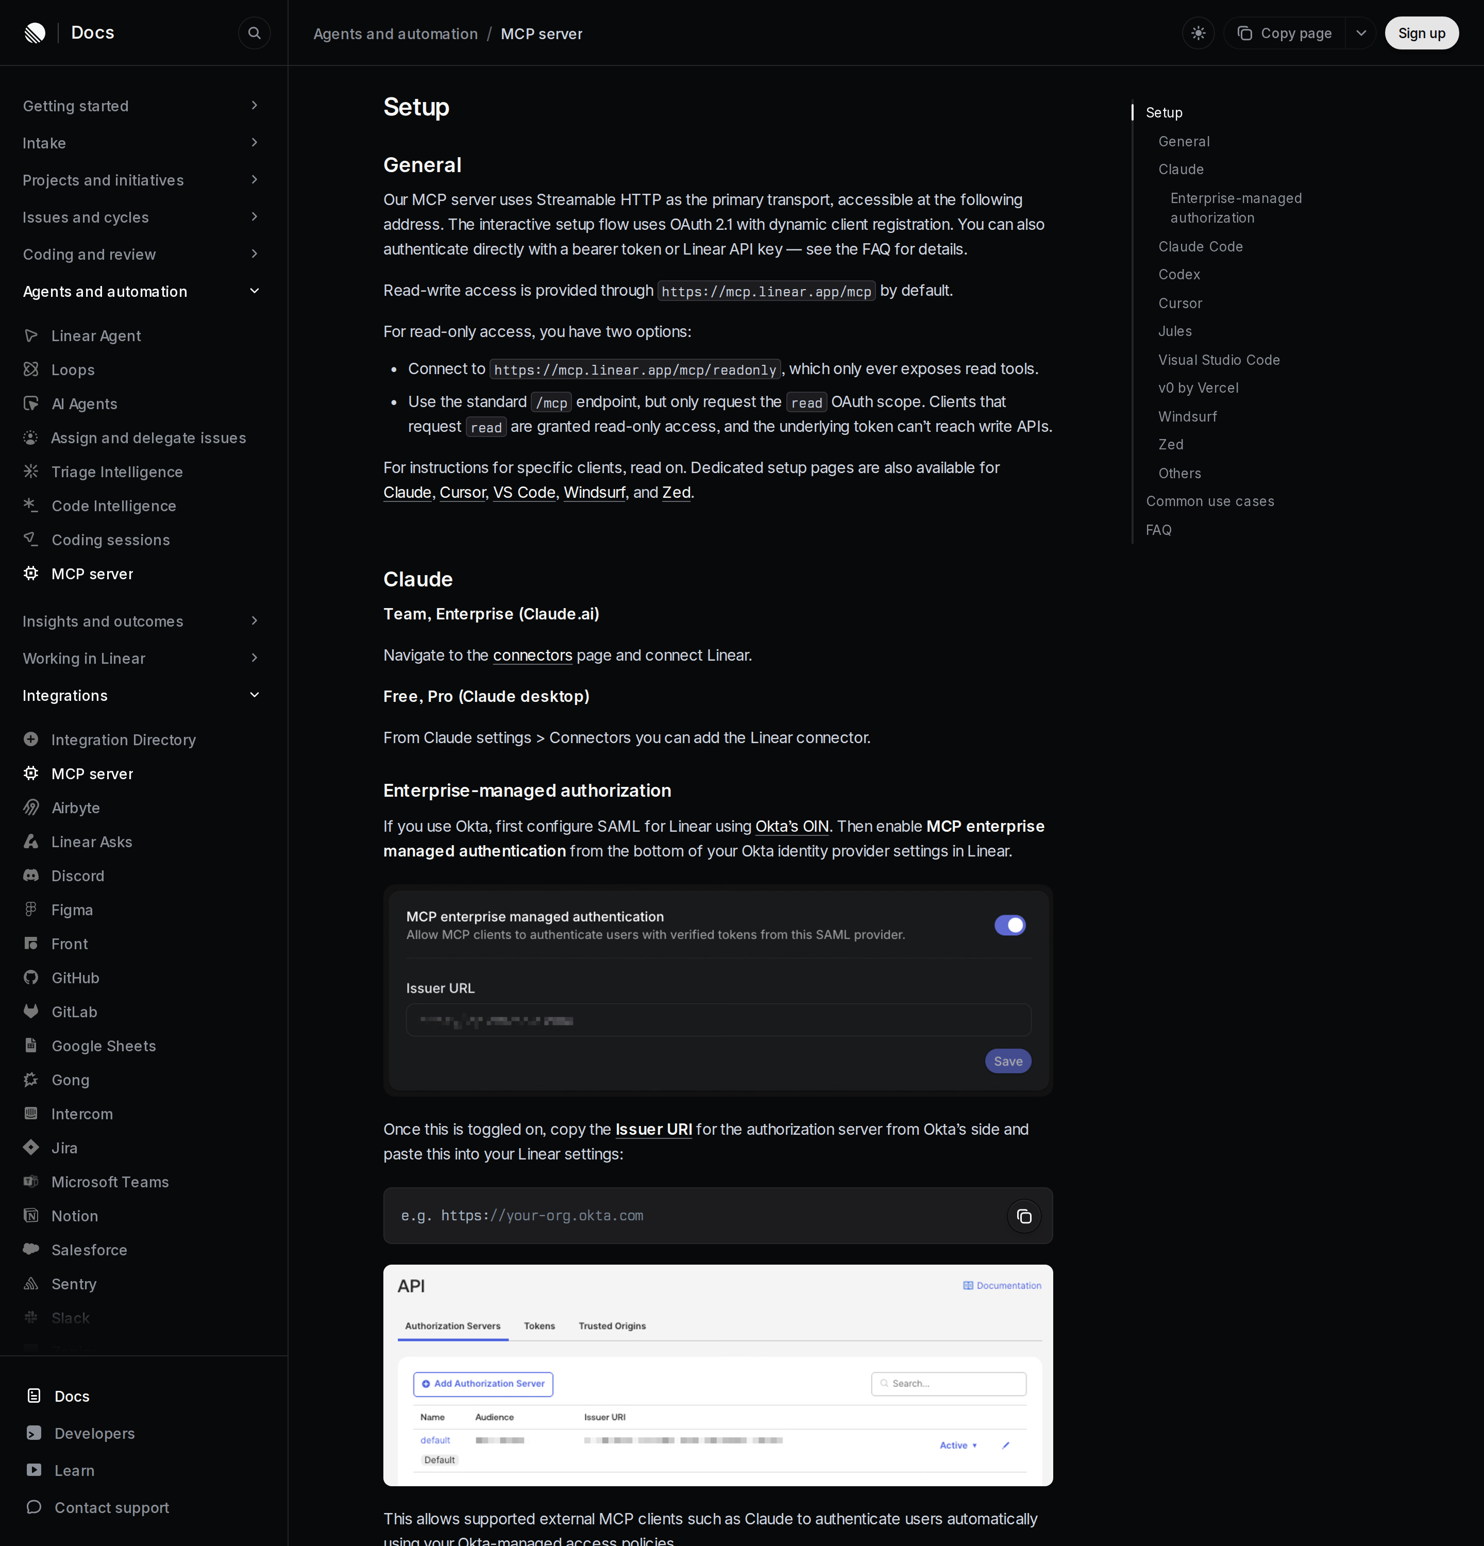
Task: Click the Linear Agent sidebar icon
Action: pos(31,335)
